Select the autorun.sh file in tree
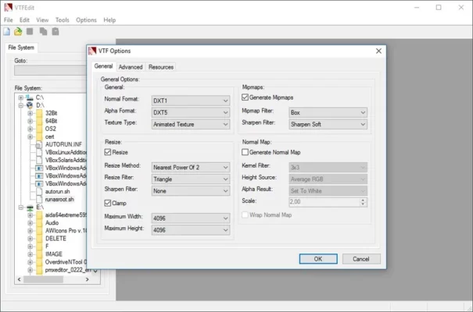The width and height of the screenshot is (473, 312). tap(59, 190)
